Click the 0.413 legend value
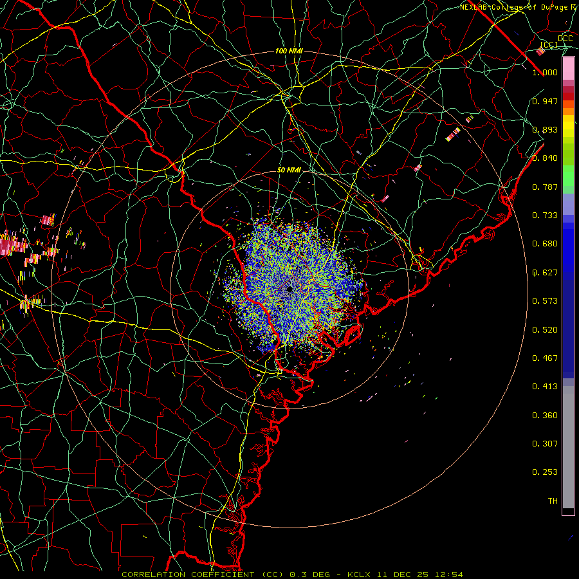The height and width of the screenshot is (579, 579). click(x=545, y=387)
